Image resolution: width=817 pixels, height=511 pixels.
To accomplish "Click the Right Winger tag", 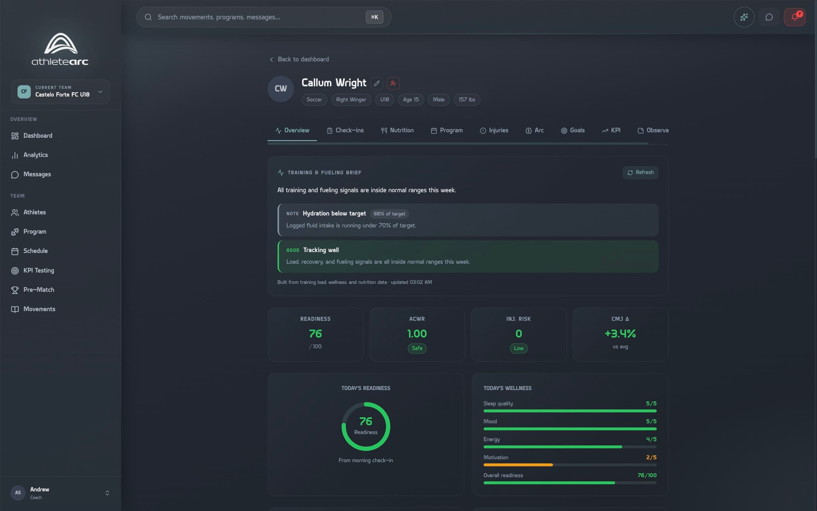I will (351, 100).
